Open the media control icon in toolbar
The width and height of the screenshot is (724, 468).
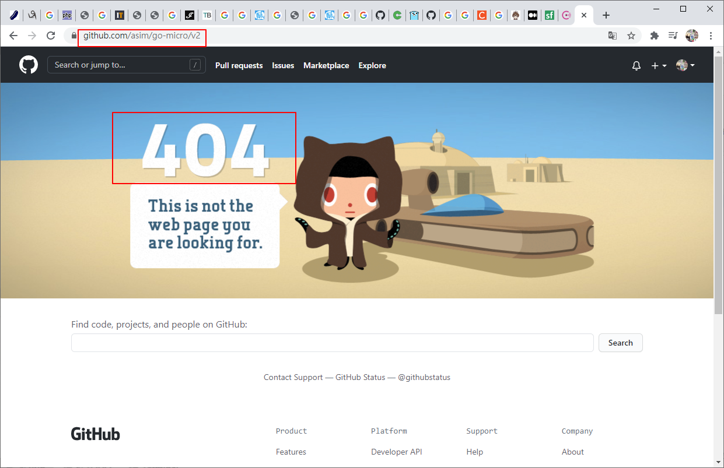pos(673,36)
